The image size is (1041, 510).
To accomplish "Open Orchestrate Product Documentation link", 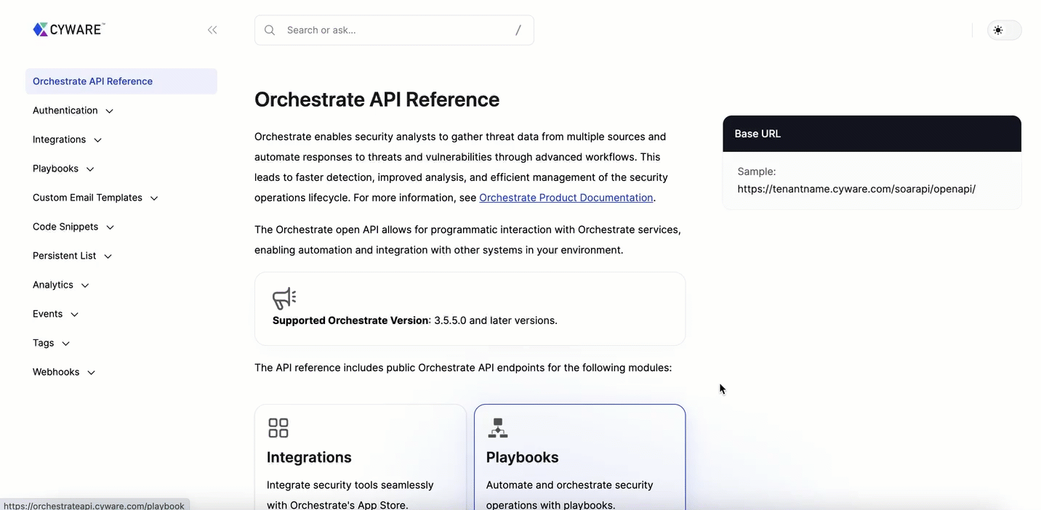I will (566, 198).
